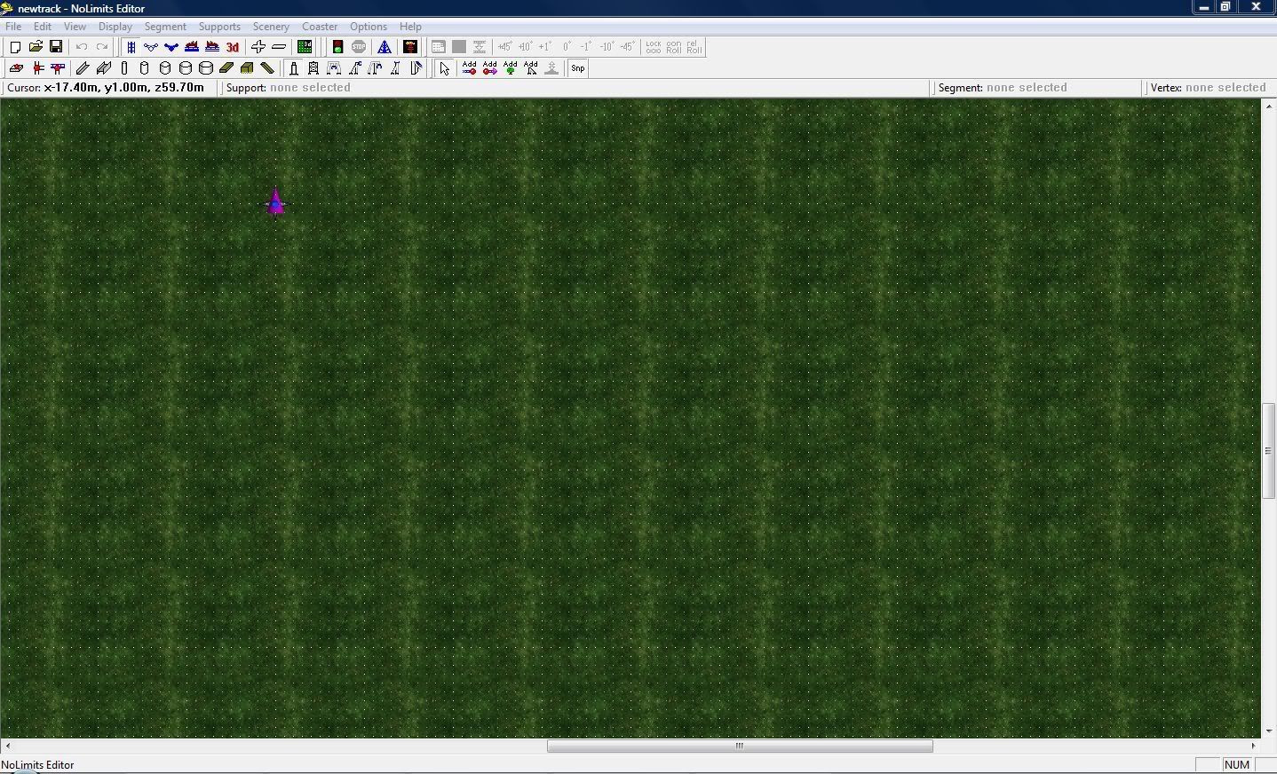Click the blue triangular support structure icon

tap(385, 47)
